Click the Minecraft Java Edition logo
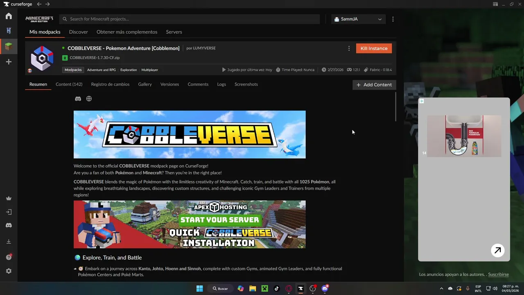This screenshot has height=295, width=524. (39, 19)
